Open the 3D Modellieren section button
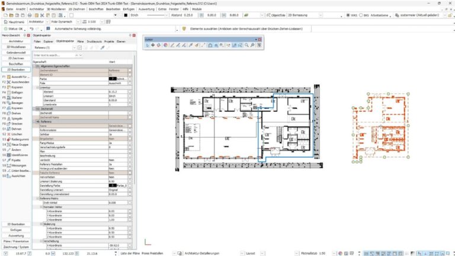The height and width of the screenshot is (256, 455). (x=16, y=47)
